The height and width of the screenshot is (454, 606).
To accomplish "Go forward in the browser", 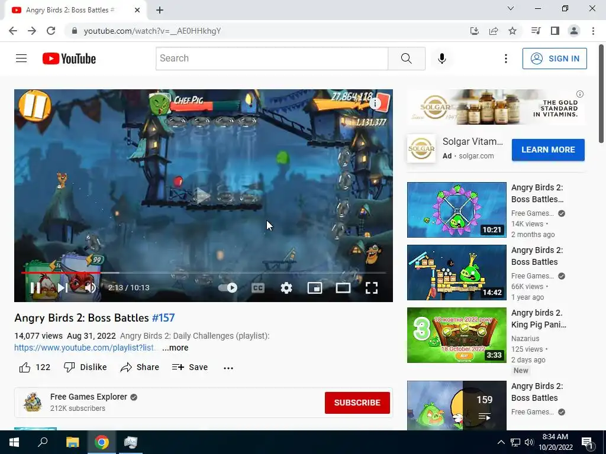I will [32, 31].
